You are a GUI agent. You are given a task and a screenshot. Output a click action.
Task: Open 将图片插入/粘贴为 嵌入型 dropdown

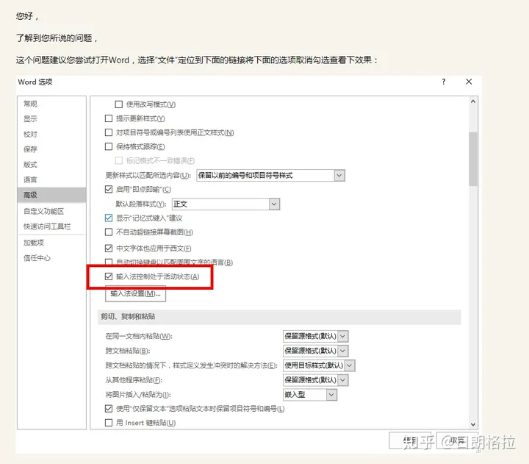pyautogui.click(x=331, y=395)
